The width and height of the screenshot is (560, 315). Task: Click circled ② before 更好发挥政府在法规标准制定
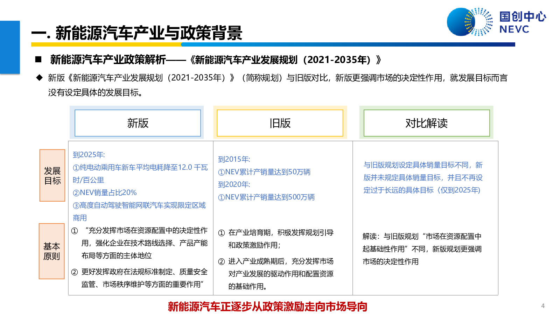coord(75,272)
